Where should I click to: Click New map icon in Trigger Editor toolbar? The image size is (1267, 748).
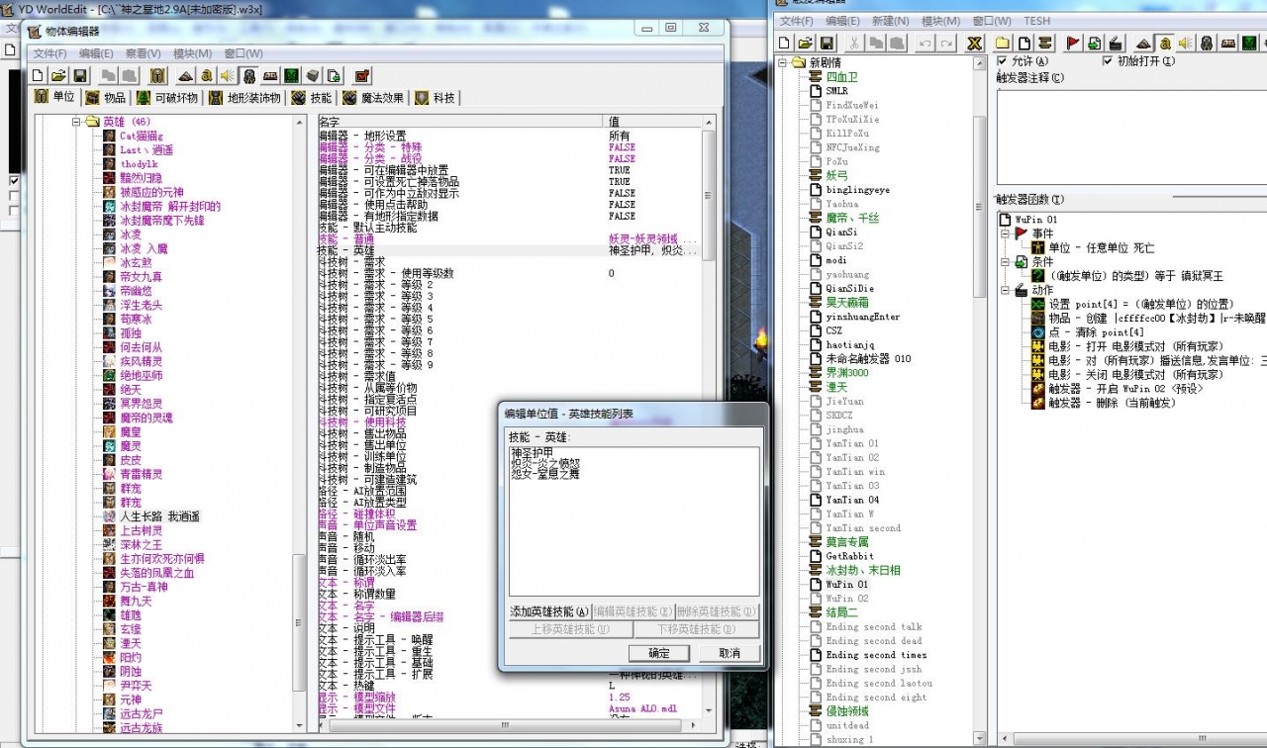point(784,44)
